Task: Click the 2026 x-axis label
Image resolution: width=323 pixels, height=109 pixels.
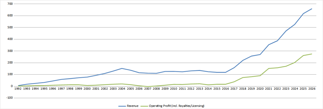Action: coord(311,89)
